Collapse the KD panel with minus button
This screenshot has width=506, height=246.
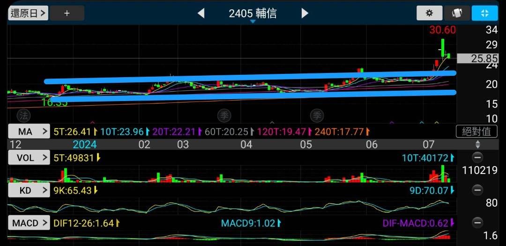point(477,190)
